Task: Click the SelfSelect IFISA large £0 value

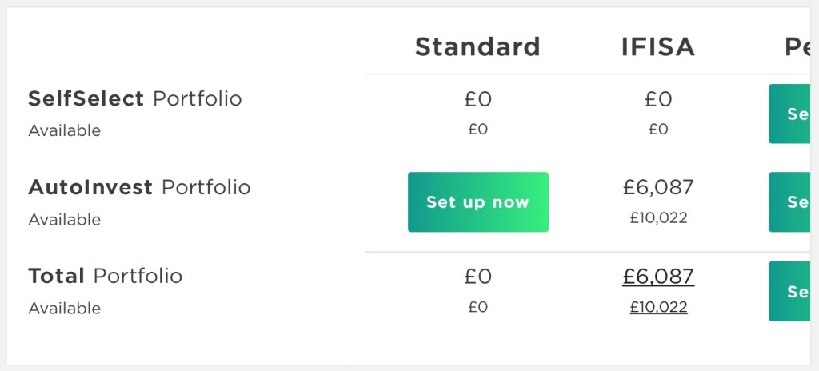Action: 658,99
